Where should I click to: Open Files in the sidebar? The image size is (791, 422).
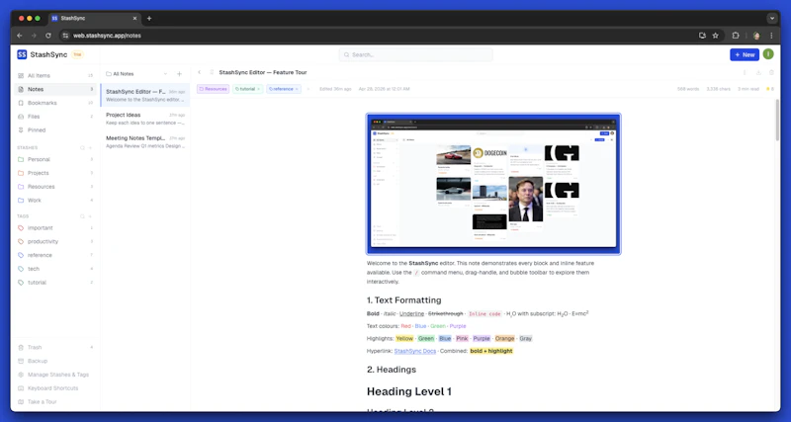click(55, 117)
